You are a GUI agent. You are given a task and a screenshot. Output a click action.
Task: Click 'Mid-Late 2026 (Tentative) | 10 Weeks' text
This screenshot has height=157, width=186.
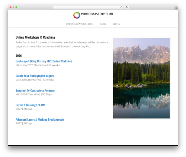click(x=38, y=65)
